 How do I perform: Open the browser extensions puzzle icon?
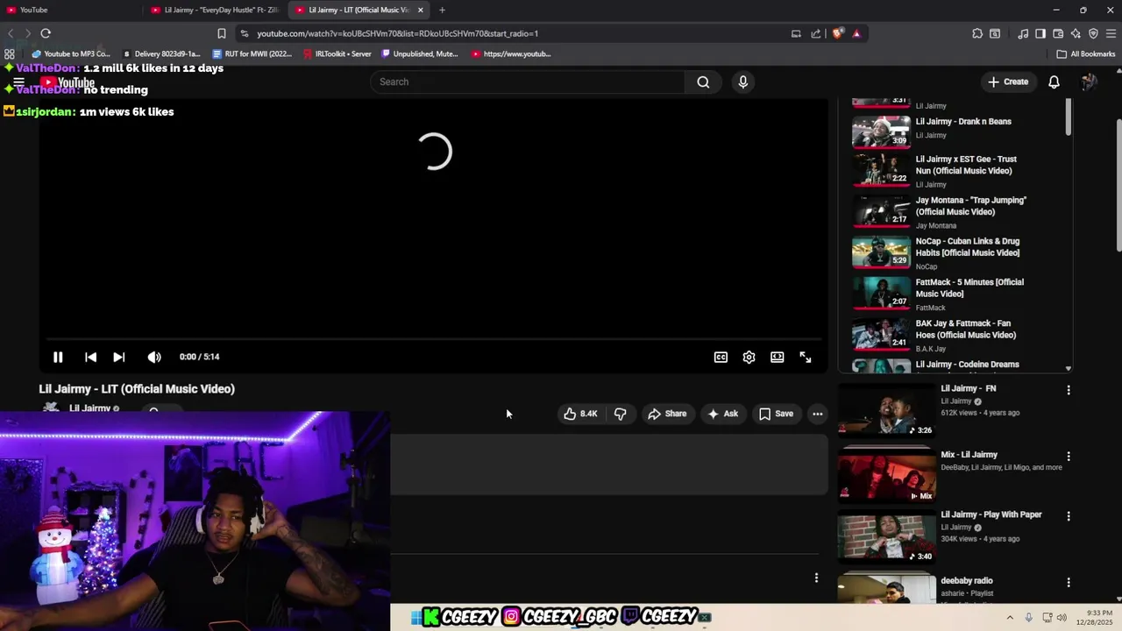pyautogui.click(x=977, y=33)
